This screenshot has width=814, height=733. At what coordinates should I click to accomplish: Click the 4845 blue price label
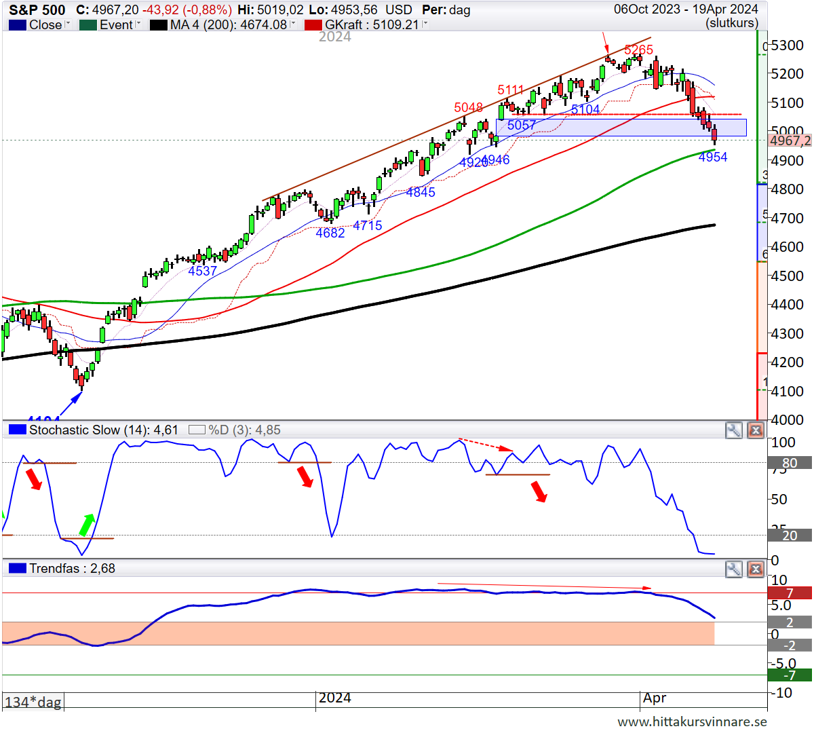(421, 193)
